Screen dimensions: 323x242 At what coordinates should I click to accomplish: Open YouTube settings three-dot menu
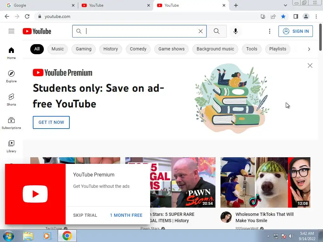[269, 31]
